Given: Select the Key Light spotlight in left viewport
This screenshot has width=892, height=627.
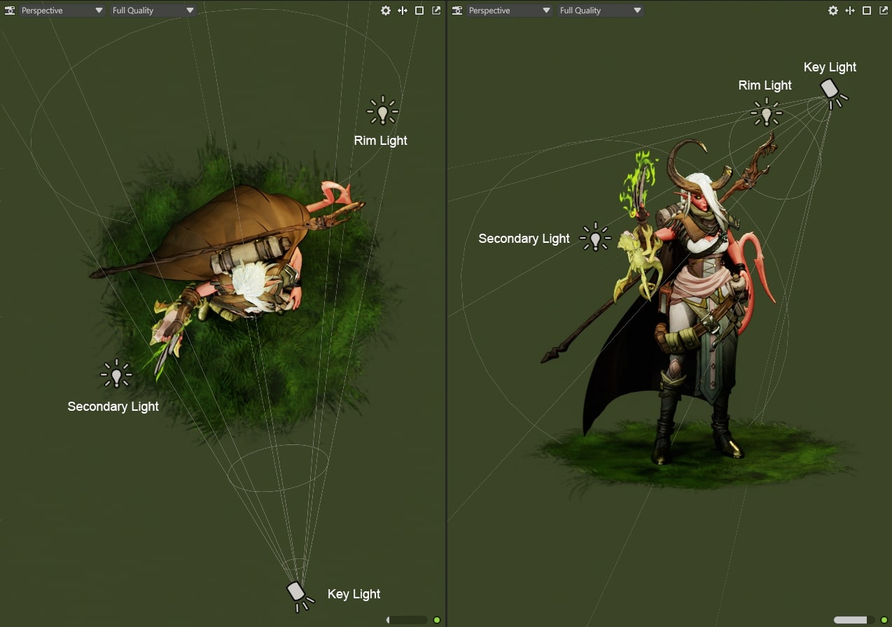Looking at the screenshot, I should coord(297,593).
